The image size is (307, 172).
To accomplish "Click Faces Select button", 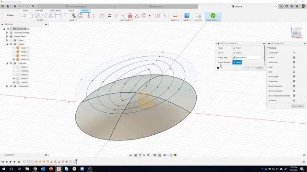I will tap(237, 48).
